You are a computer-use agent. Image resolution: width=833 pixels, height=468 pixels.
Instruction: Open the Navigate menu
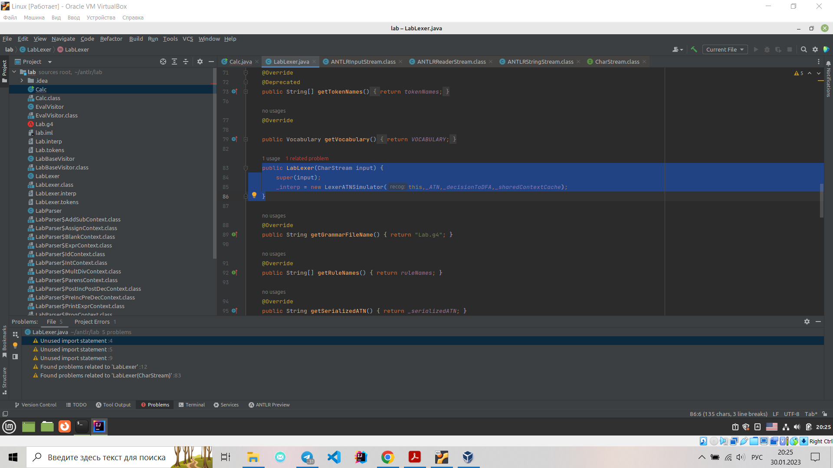coord(63,39)
